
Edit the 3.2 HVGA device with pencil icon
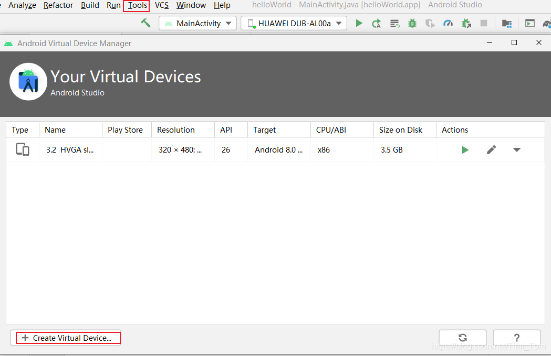pyautogui.click(x=491, y=150)
